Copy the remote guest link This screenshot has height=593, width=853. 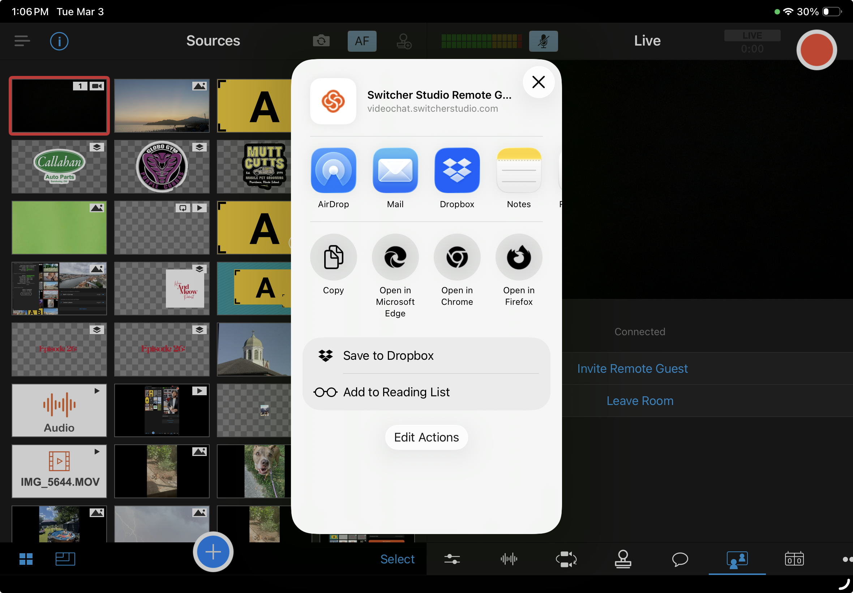[333, 257]
